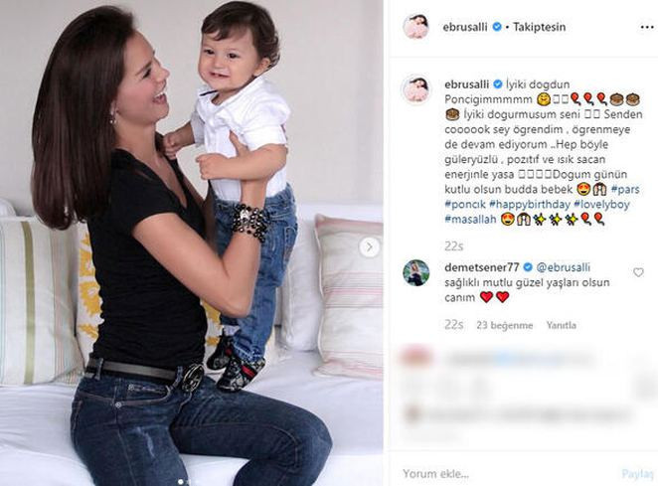The width and height of the screenshot is (658, 486).
Task: Go to next photo with arrow
Action: click(370, 247)
